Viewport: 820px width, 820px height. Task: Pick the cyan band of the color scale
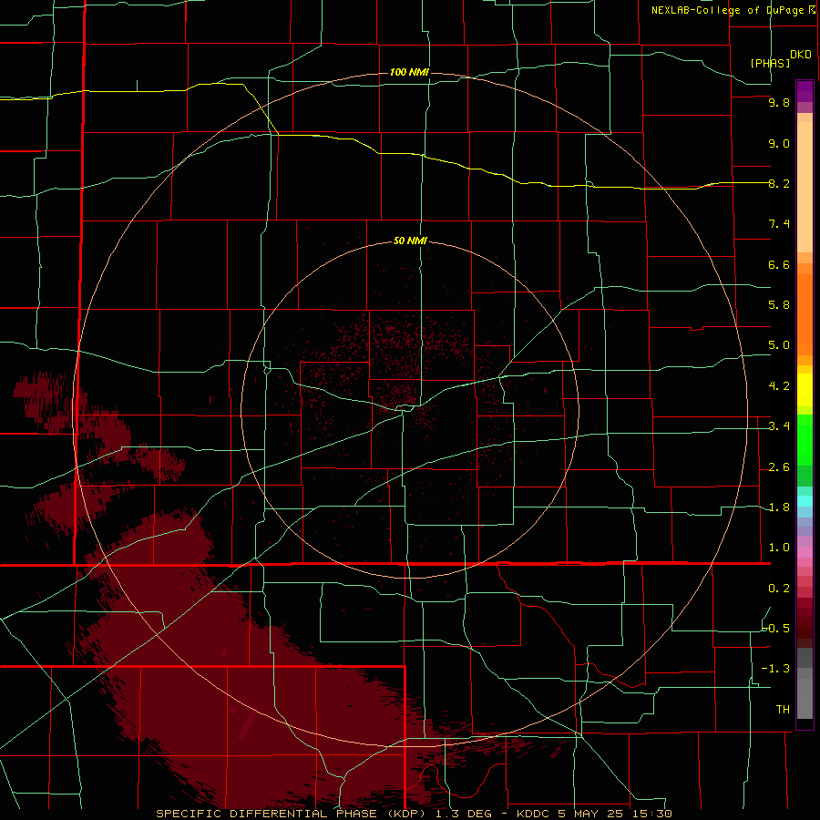805,501
